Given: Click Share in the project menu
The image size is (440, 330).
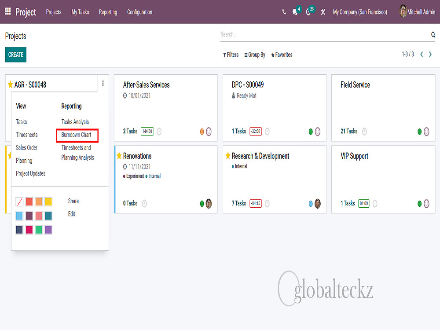Looking at the screenshot, I should click(x=73, y=201).
